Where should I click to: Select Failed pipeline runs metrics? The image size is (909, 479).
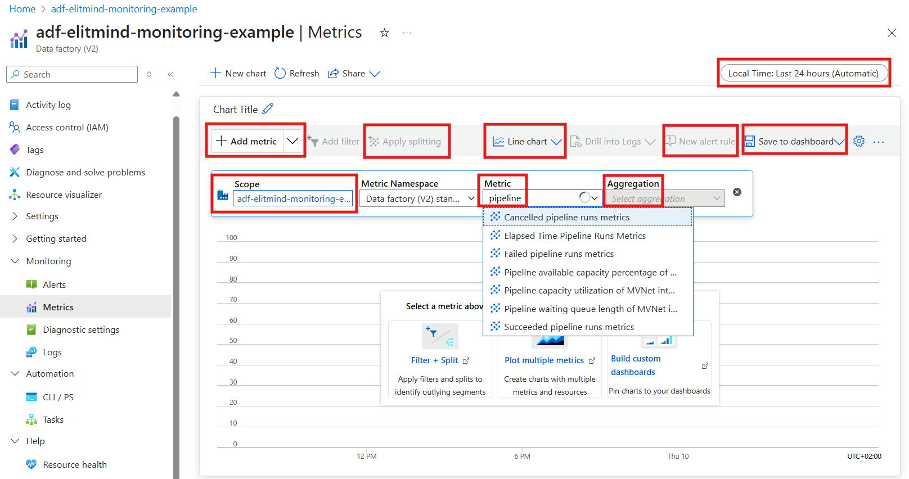(588, 254)
